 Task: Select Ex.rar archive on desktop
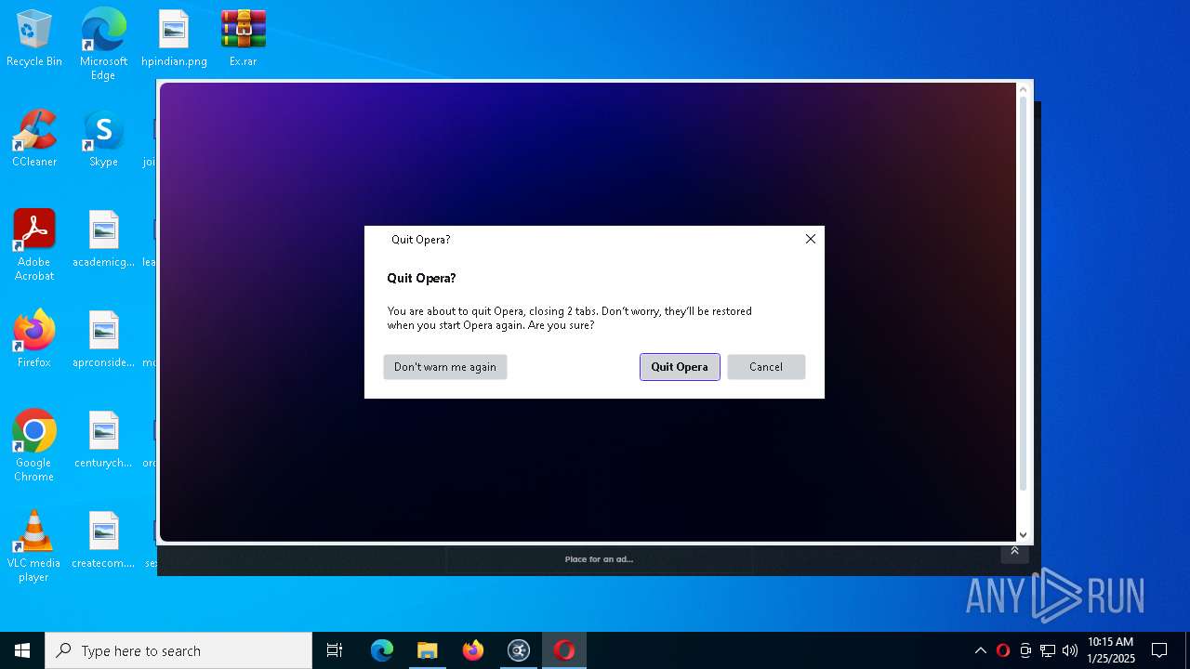coord(243,38)
